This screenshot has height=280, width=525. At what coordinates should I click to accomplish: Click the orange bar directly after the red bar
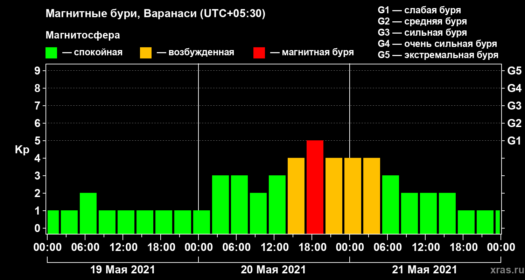coord(334,196)
